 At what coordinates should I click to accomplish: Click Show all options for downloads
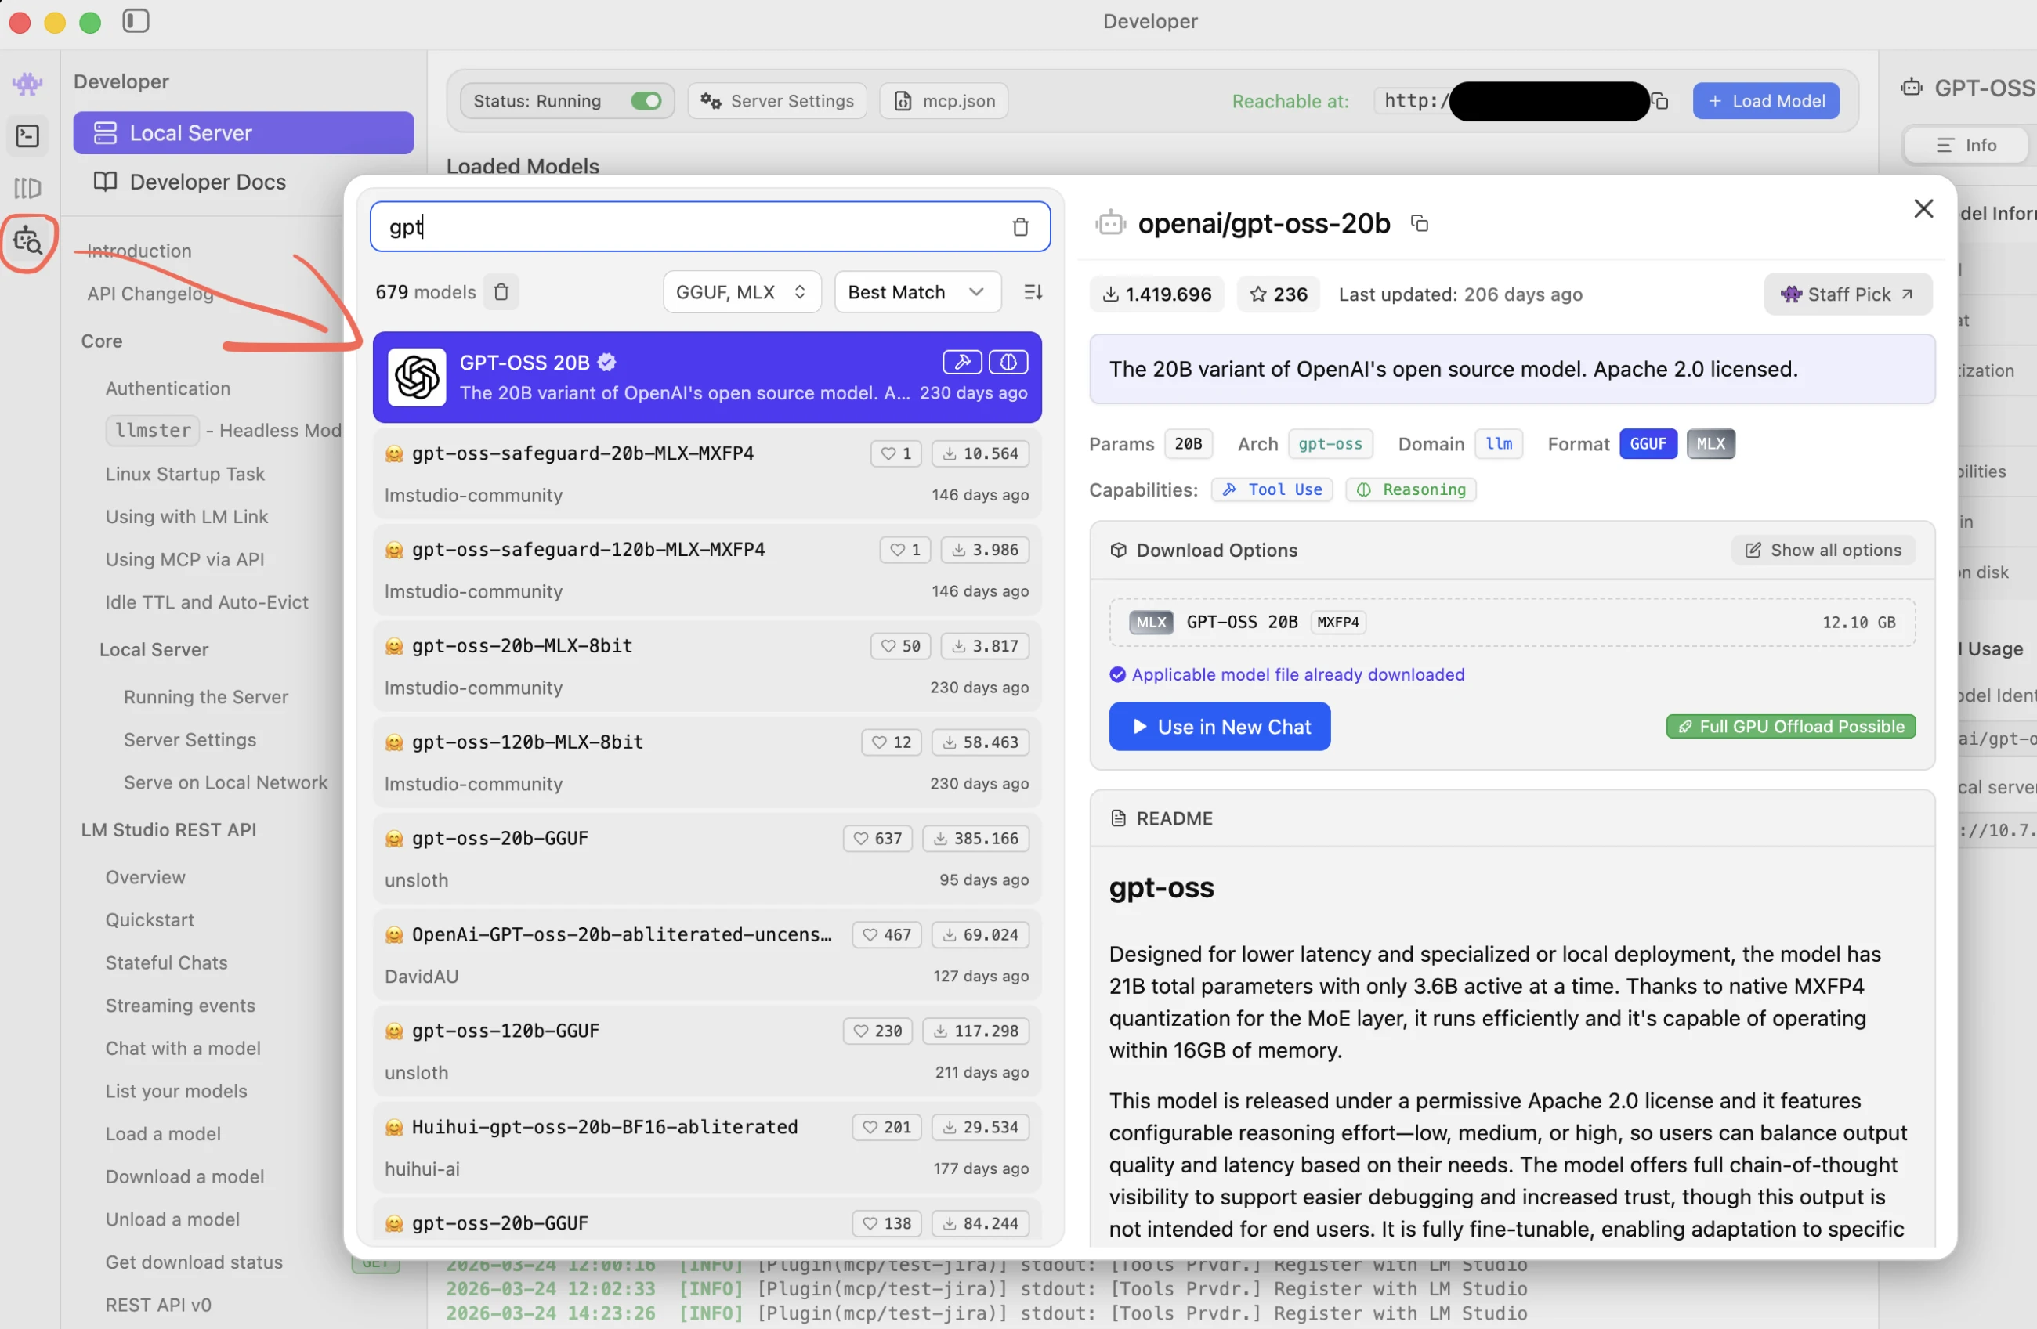[x=1823, y=551]
